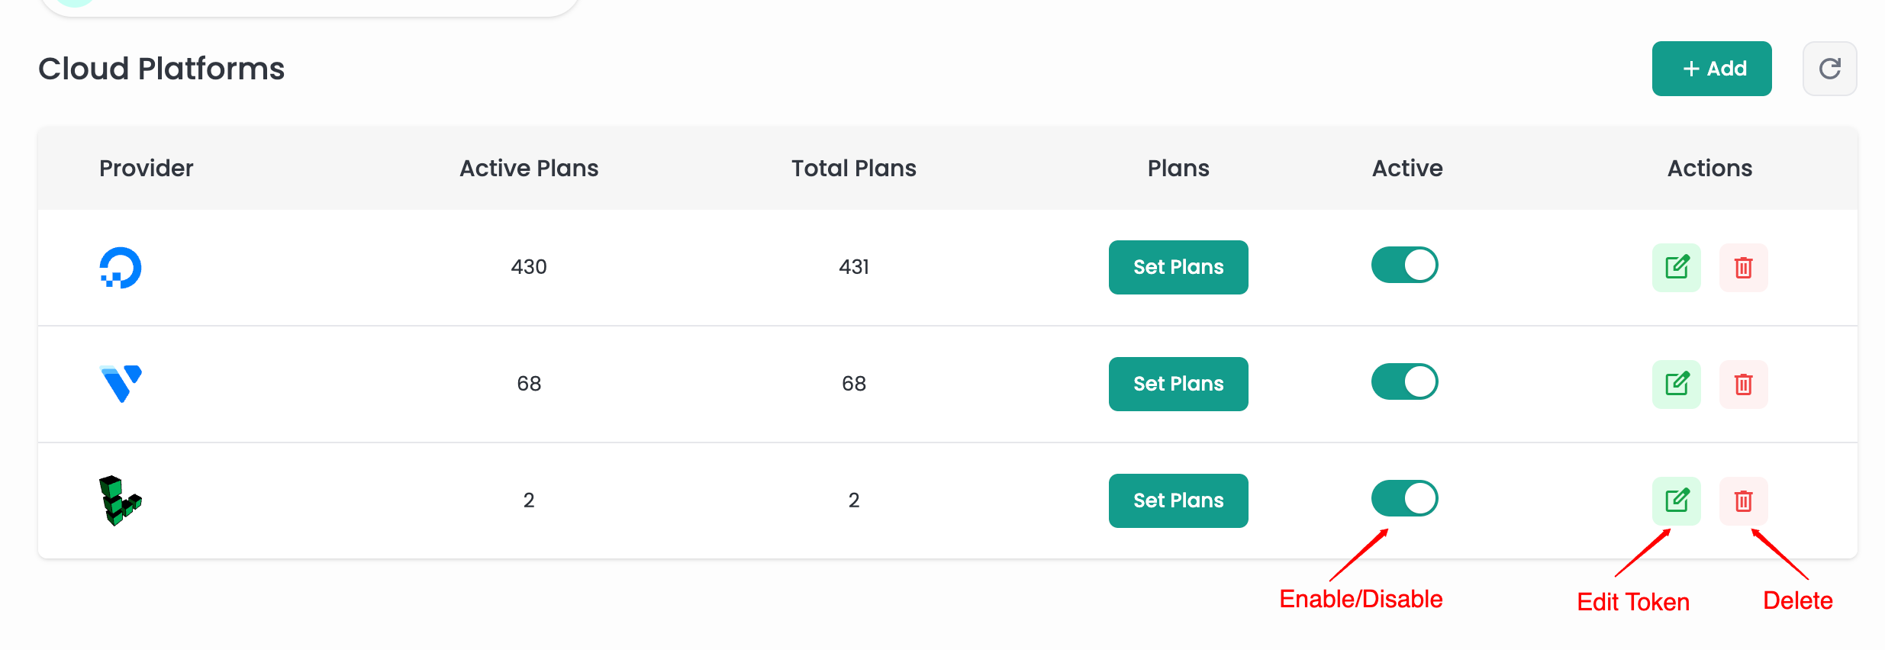Viewport: 1885px width, 650px height.
Task: Click the DigitalOcean provider logo
Action: [x=121, y=268]
